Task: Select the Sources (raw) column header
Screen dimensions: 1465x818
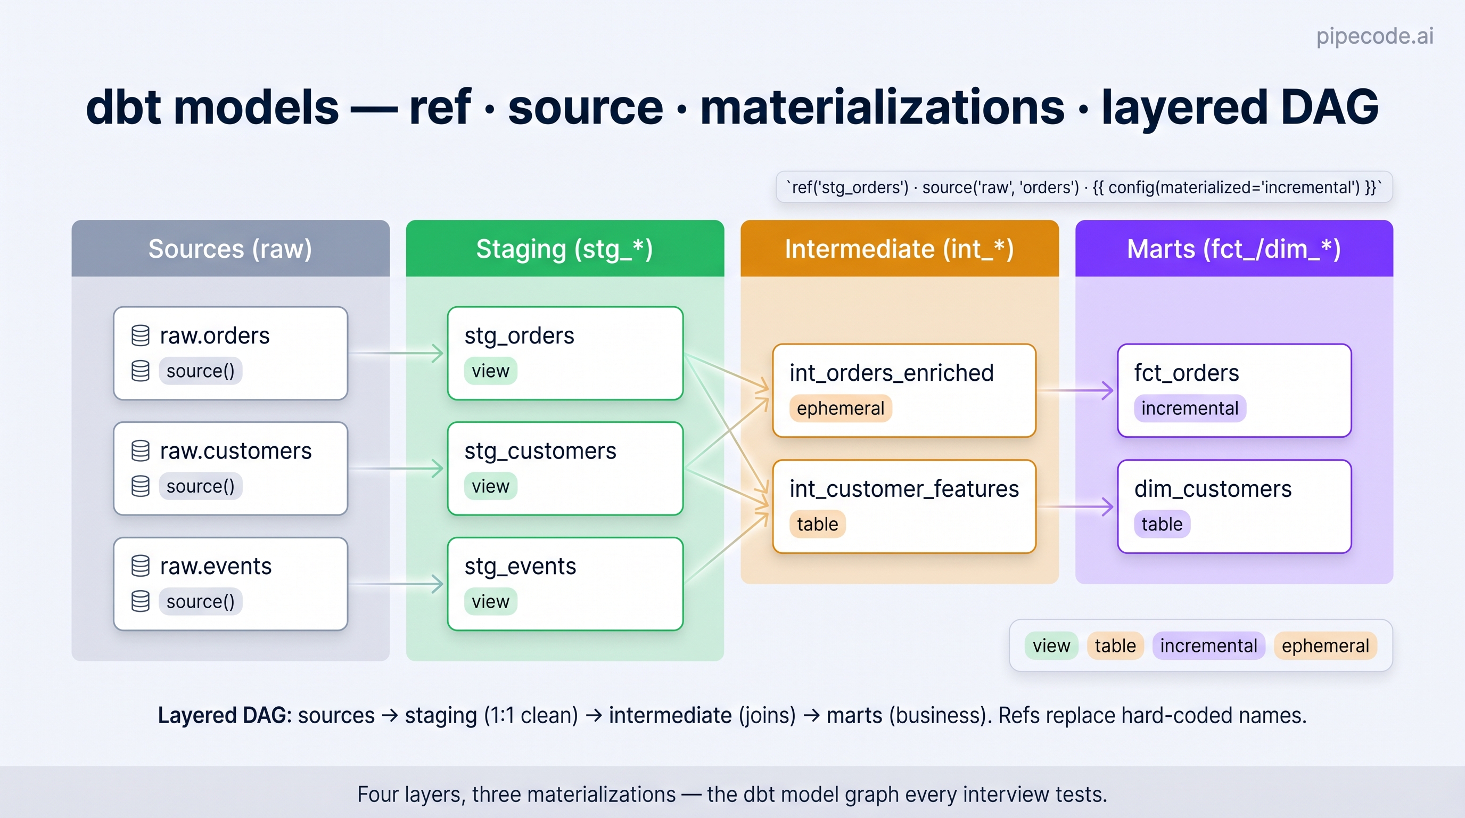Action: coord(231,249)
